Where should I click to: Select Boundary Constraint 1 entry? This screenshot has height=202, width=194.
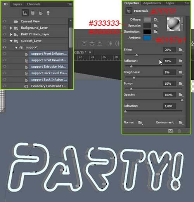point(49,86)
